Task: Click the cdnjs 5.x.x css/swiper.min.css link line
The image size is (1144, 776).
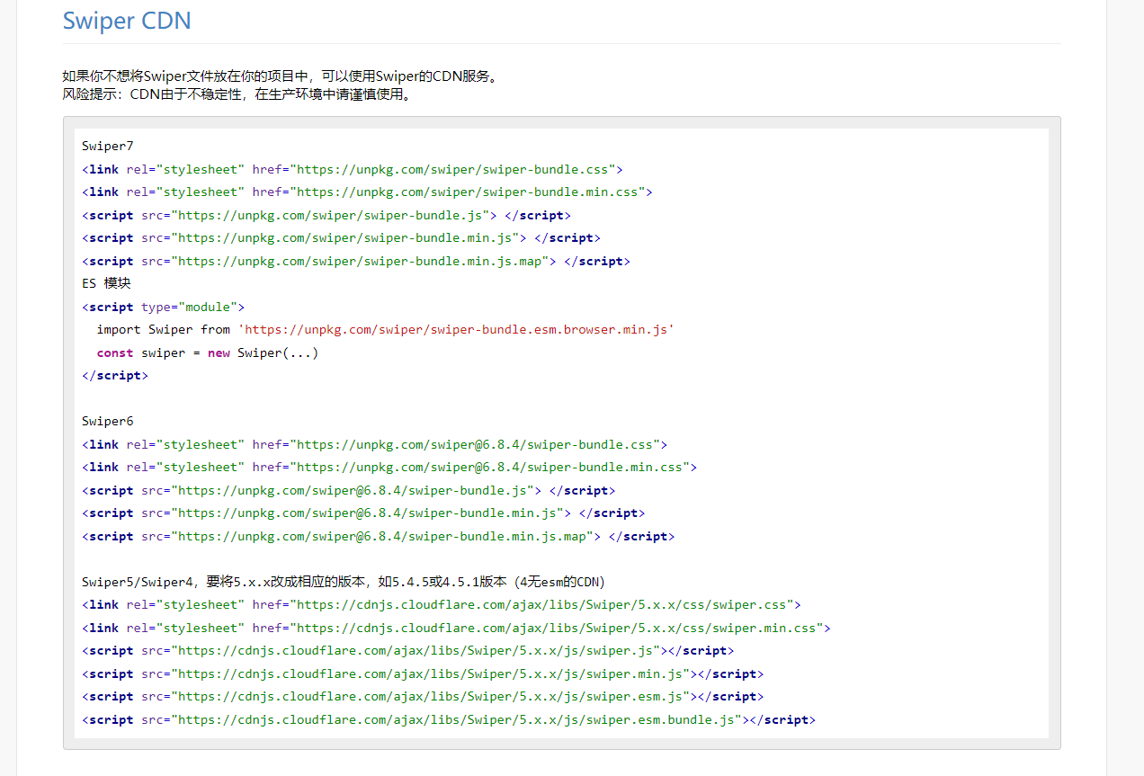Action: [456, 628]
